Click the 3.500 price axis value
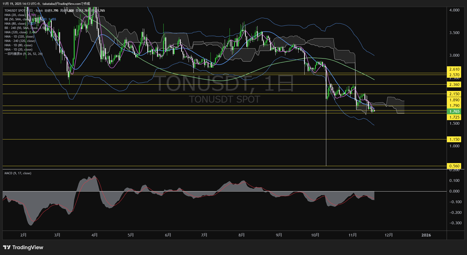Viewport: 467px width, 255px height. [x=454, y=33]
